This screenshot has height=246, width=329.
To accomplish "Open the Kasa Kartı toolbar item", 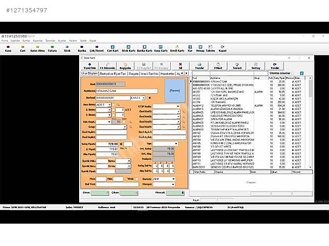I will click(x=161, y=48).
